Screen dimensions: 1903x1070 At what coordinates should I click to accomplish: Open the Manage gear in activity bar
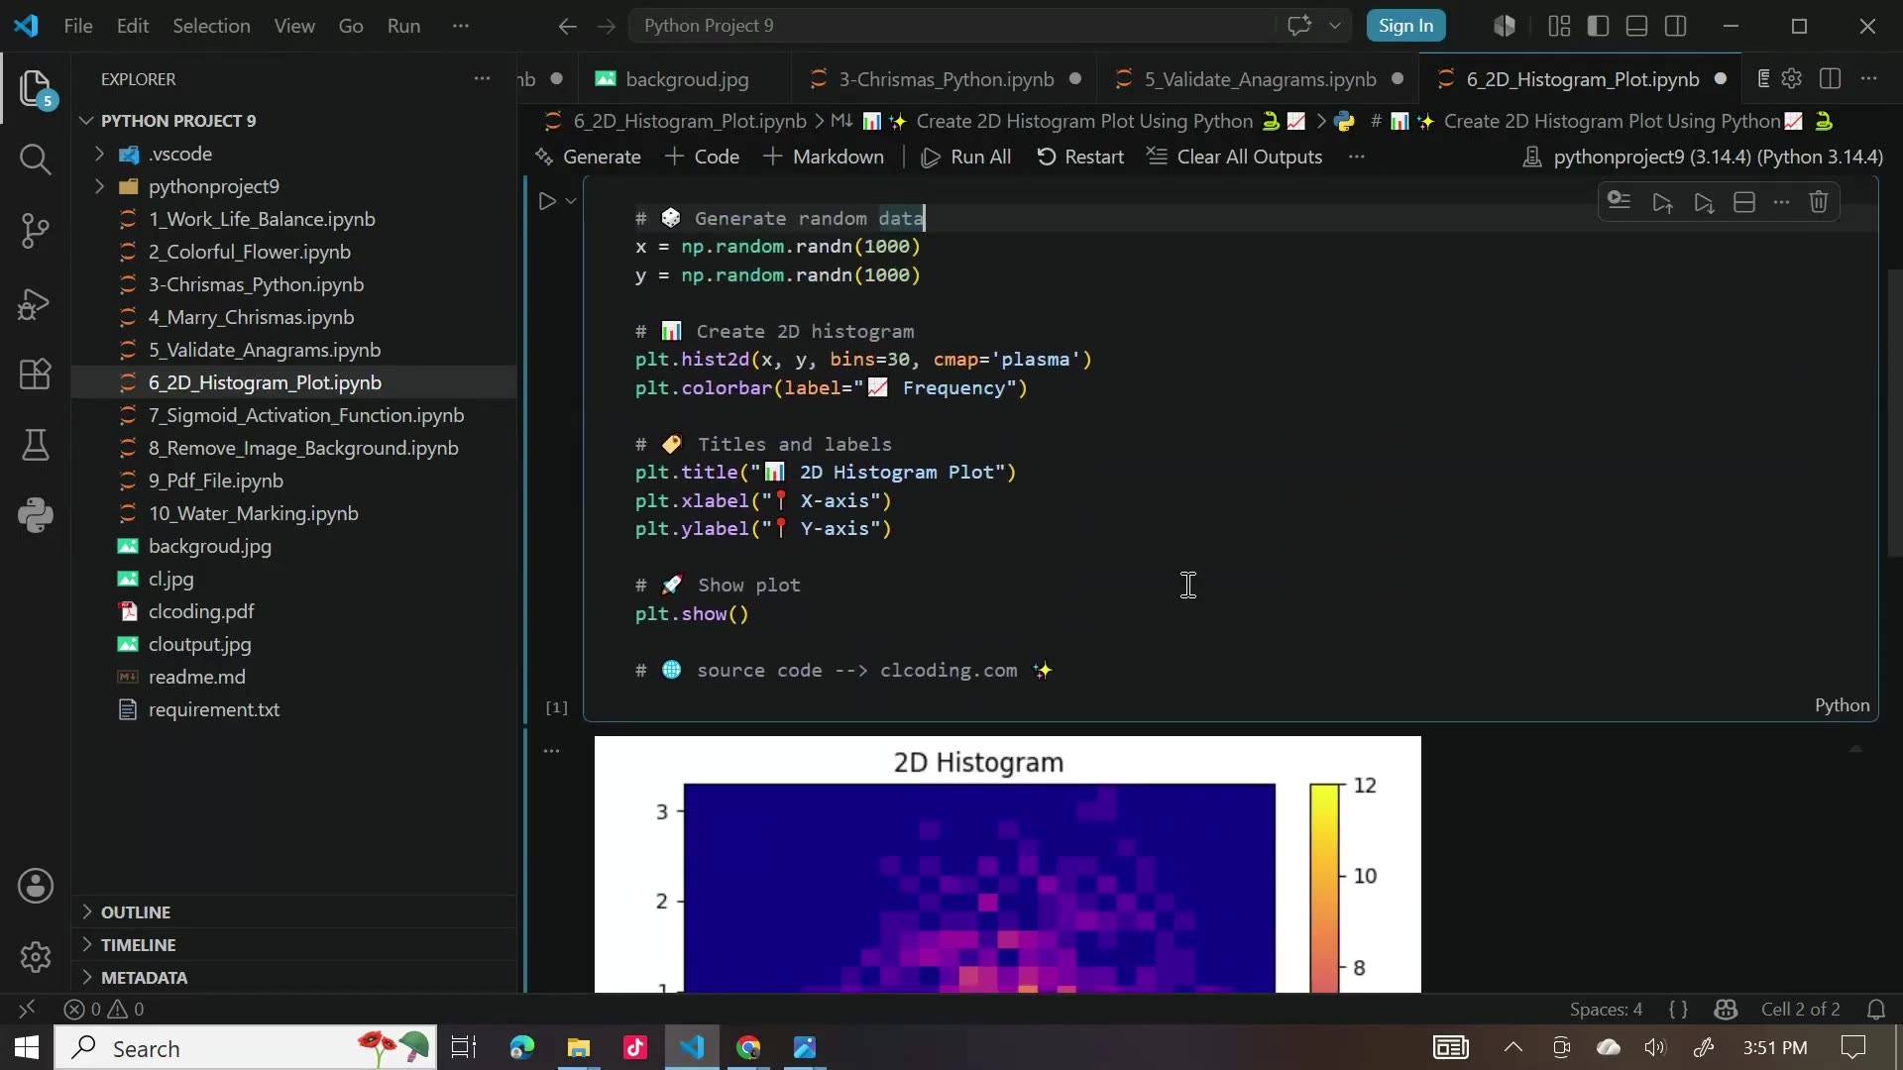coord(36,957)
